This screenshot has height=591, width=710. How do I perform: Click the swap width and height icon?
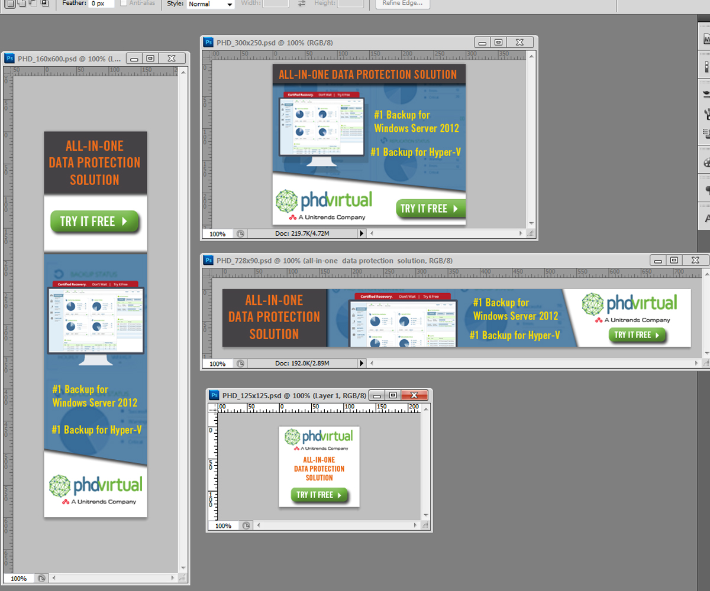pos(301,4)
